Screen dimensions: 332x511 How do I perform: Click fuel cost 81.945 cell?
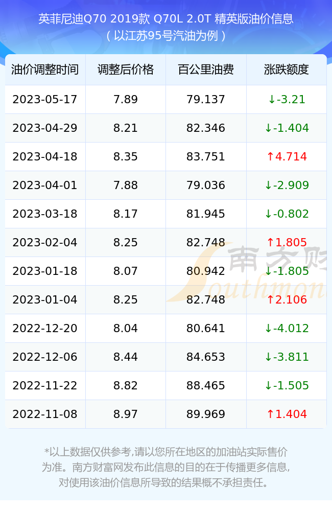[x=206, y=214]
